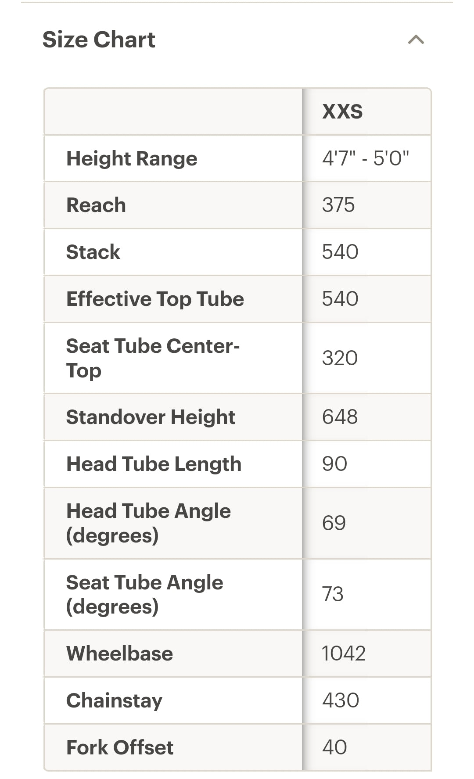Select the Reach row label
This screenshot has width=474, height=779.
tap(96, 205)
